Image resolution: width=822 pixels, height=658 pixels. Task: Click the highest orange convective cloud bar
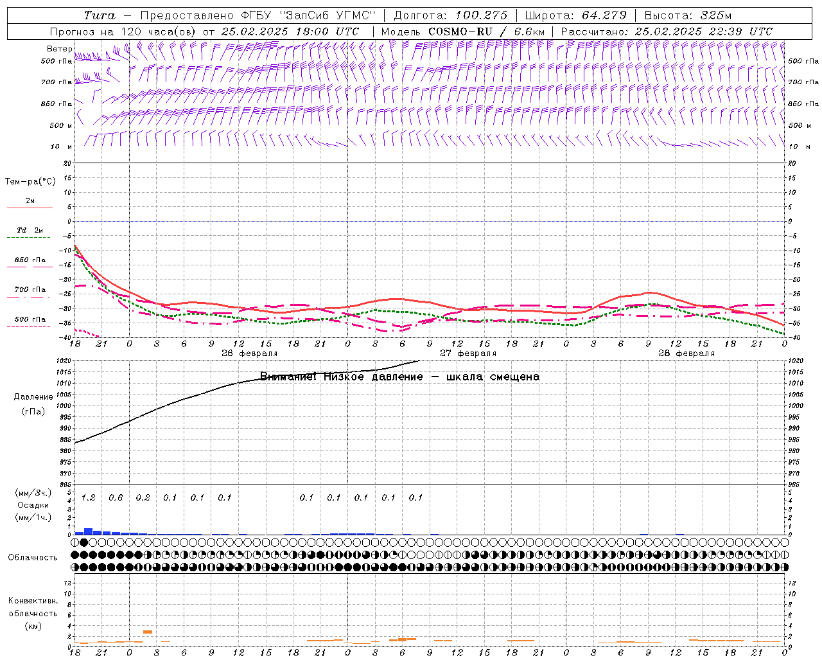tap(148, 632)
